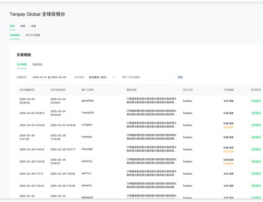The image size is (263, 202).
Task: Click 支付成功 badge on order 7wwnb042
Action: pos(256,113)
